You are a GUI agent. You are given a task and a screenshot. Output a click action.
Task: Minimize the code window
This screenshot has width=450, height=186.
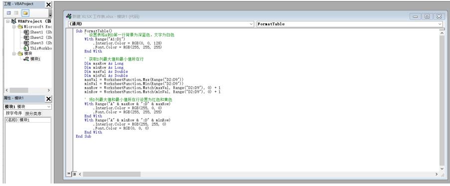tap(415, 16)
